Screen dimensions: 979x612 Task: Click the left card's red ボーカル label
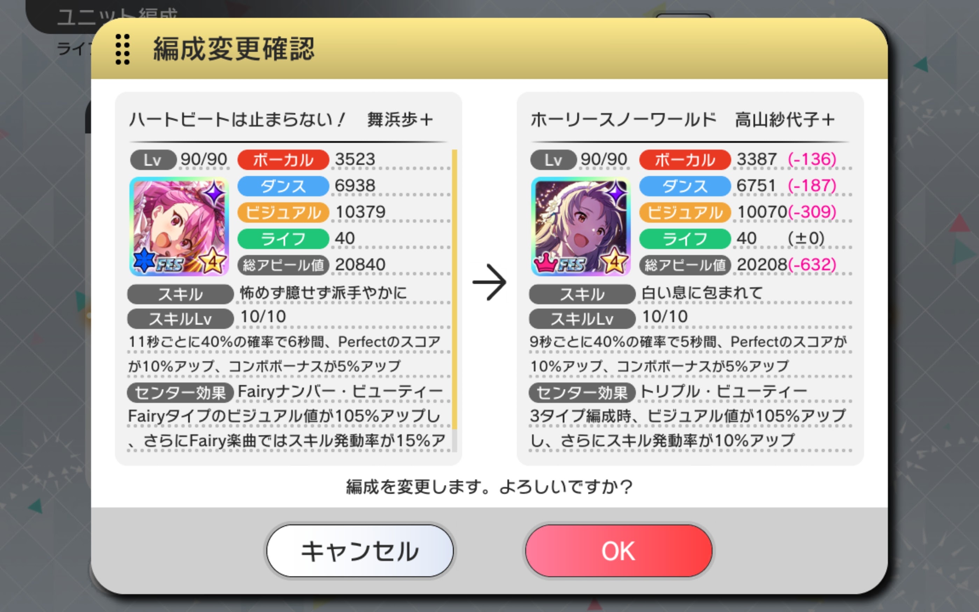[283, 160]
